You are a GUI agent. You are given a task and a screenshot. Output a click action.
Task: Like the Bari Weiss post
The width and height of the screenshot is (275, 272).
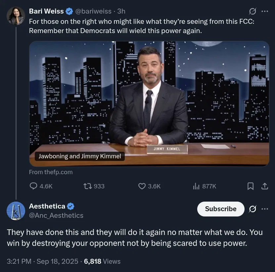[142, 186]
